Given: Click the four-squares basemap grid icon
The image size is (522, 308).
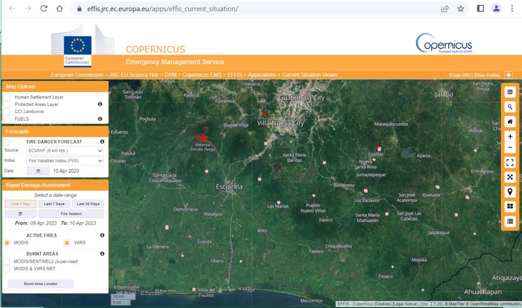Looking at the screenshot, I should (x=510, y=206).
